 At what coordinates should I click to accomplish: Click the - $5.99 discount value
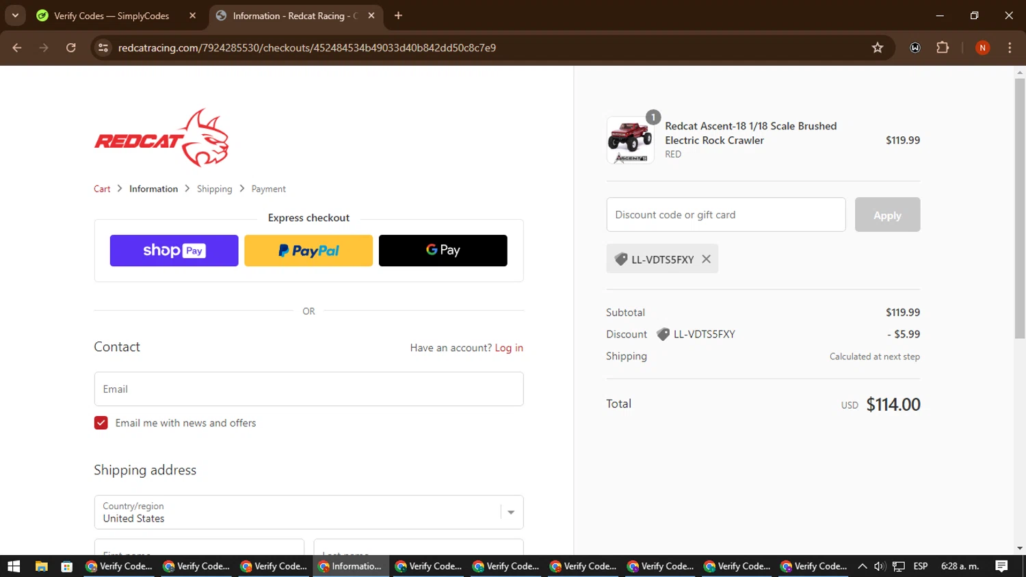[904, 335]
